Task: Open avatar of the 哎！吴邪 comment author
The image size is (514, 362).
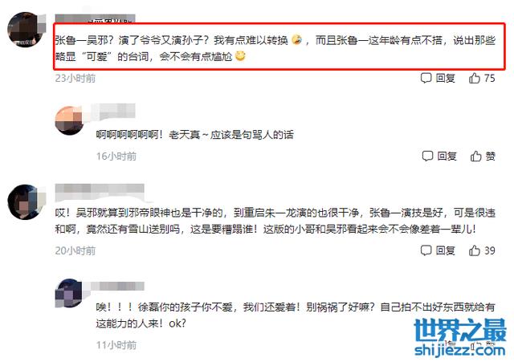Action: click(25, 201)
